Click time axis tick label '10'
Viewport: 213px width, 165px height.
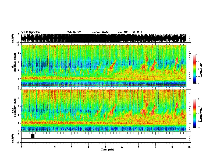tap(189, 147)
